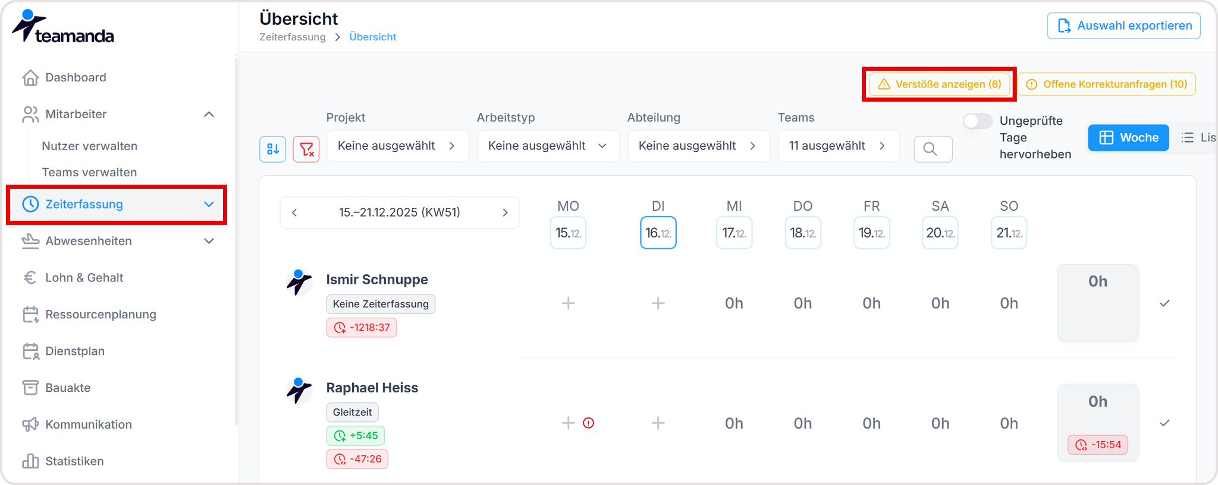
Task: Open the Teams filter dropdown
Action: coord(839,146)
